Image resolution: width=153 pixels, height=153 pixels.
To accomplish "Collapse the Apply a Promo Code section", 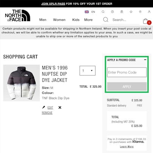I will click(x=145, y=60).
